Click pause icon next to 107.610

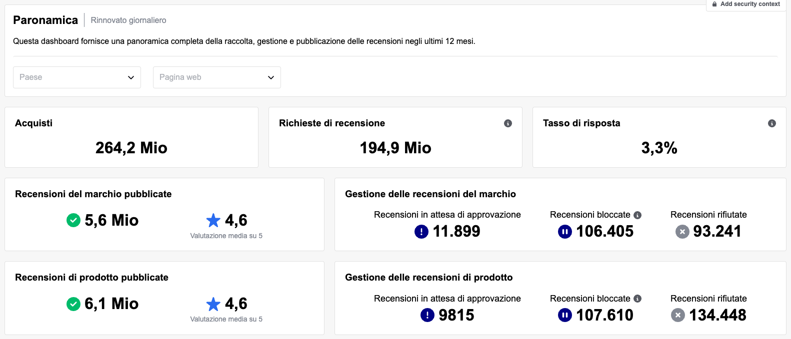[565, 315]
